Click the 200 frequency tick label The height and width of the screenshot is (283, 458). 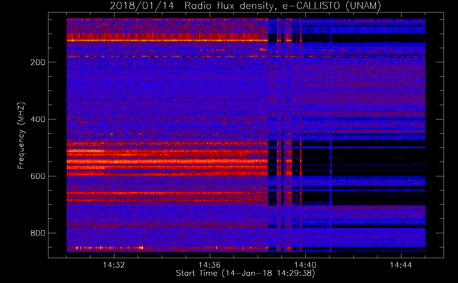38,62
